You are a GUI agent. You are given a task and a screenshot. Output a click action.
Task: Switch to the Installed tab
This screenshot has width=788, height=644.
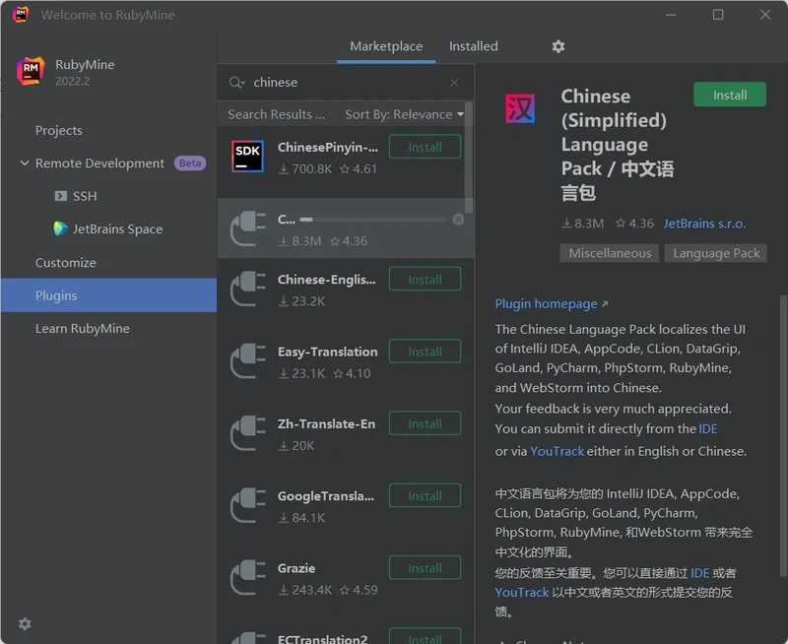click(473, 46)
